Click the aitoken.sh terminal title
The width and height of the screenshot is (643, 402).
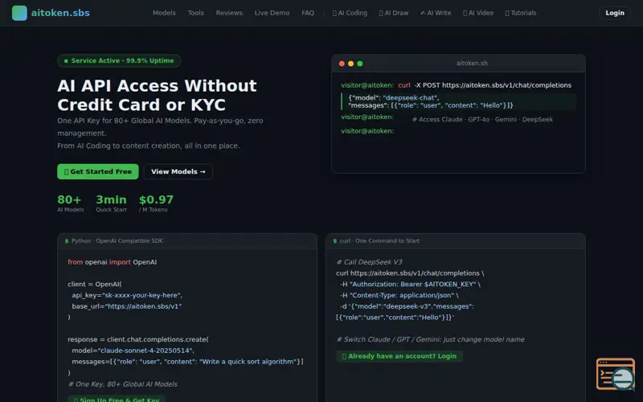[x=472, y=64]
